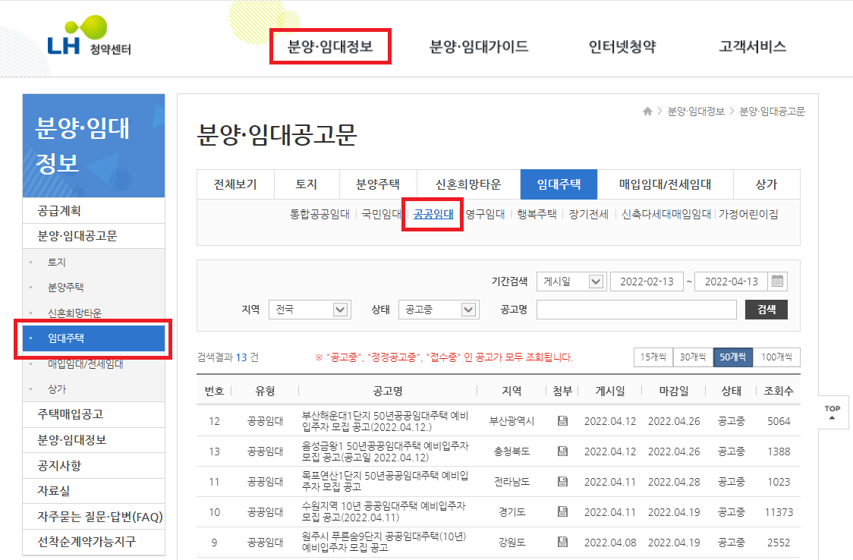The image size is (853, 560).
Task: Switch to the 상가 tab
Action: click(766, 184)
